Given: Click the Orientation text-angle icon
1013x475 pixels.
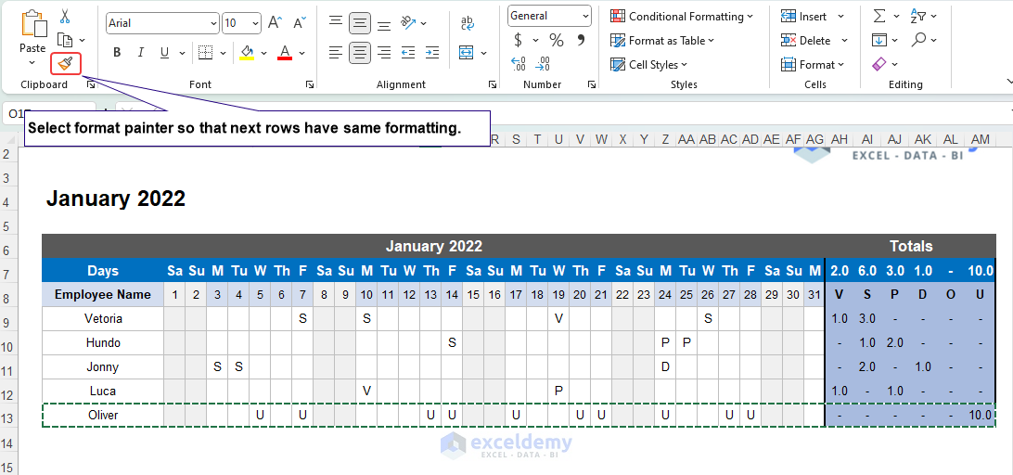Looking at the screenshot, I should coord(407,23).
